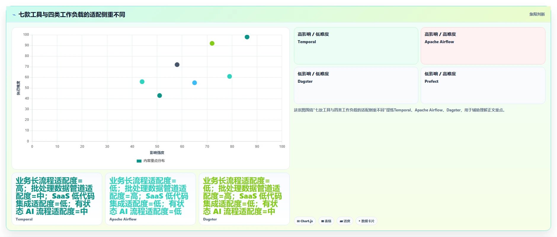
Task: Toggle the 内容重点分布 legend entry
Action: click(151, 161)
